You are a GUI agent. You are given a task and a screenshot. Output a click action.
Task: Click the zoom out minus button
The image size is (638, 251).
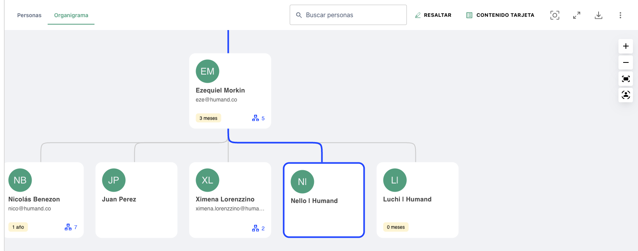(x=626, y=62)
